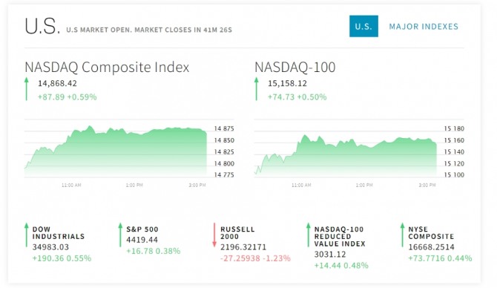Click the 1:00 PM marker on Composite chart

[134, 185]
